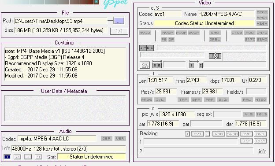Select audio stream 2 button

click(17, 157)
